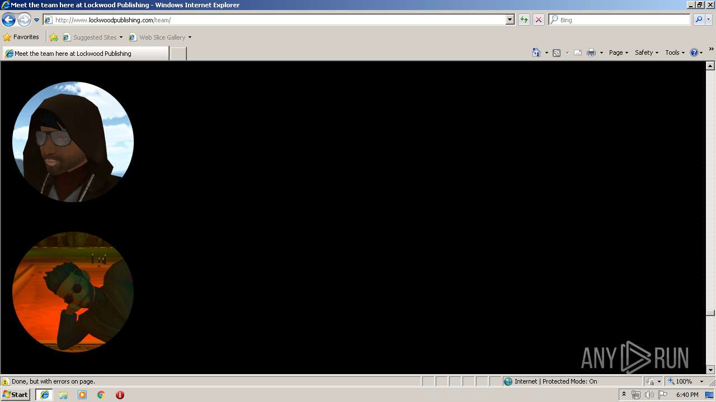
Task: Open the media player taskbar icon
Action: [x=82, y=395]
